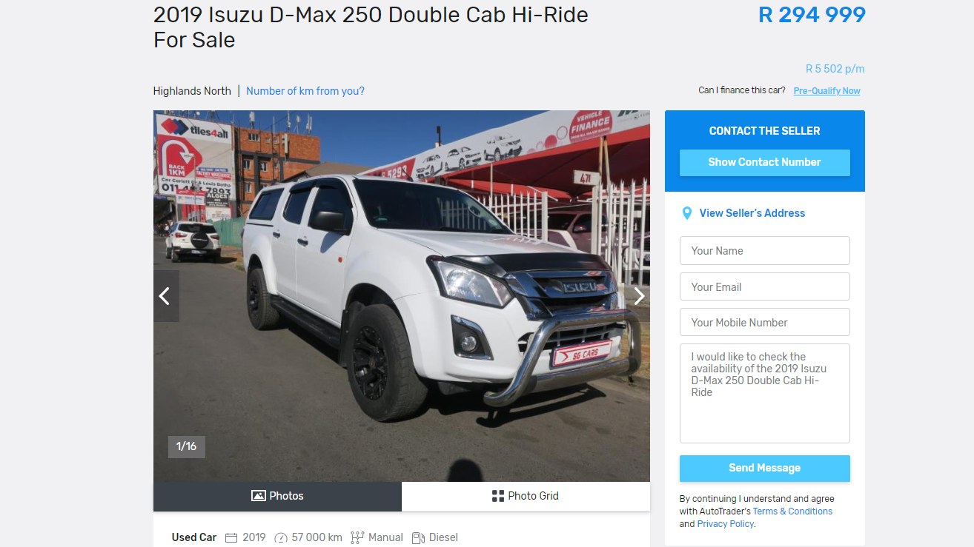Open the Terms & Conditions link
This screenshot has height=547, width=974.
792,511
